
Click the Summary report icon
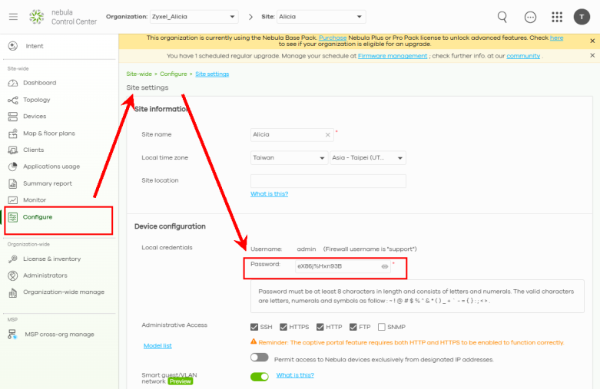pos(13,183)
